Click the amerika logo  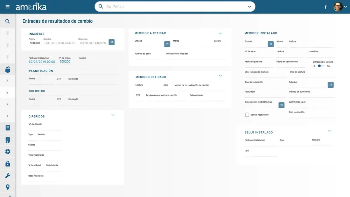[x=31, y=7]
